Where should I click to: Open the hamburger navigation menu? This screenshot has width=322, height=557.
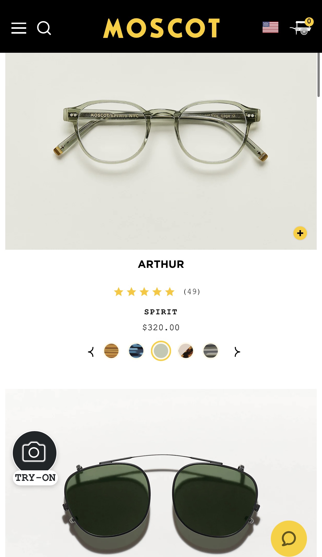[19, 28]
